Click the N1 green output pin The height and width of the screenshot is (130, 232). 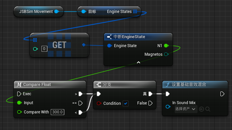tap(166, 46)
